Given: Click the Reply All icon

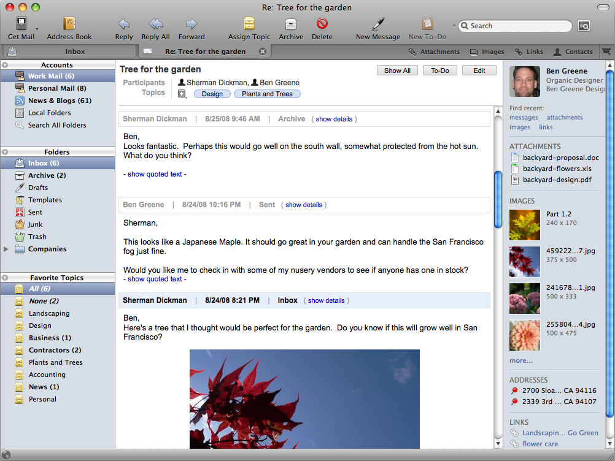Looking at the screenshot, I should click(156, 24).
